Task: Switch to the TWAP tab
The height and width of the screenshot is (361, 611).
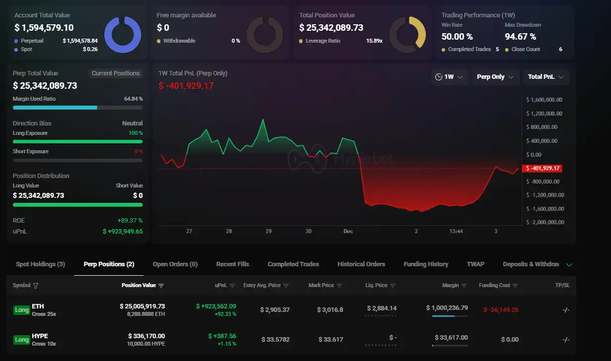Action: pos(476,264)
